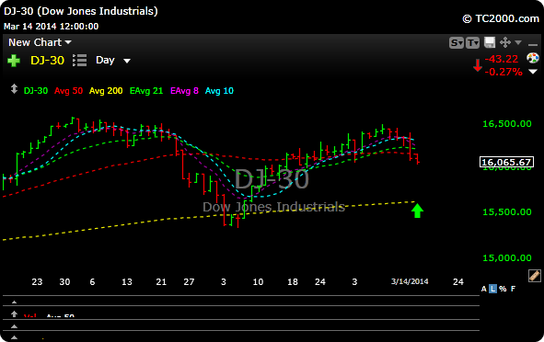Toggle the A arithmetic scale option

[x=483, y=289]
